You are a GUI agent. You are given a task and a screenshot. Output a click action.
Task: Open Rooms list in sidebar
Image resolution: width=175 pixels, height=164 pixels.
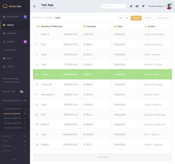point(15,136)
